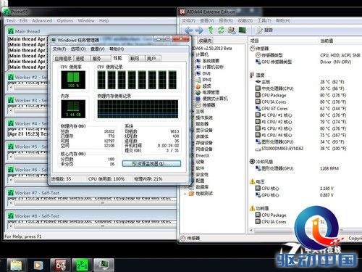Go back in AIDA64 toolbar
The image size is (362, 272).
click(x=188, y=30)
